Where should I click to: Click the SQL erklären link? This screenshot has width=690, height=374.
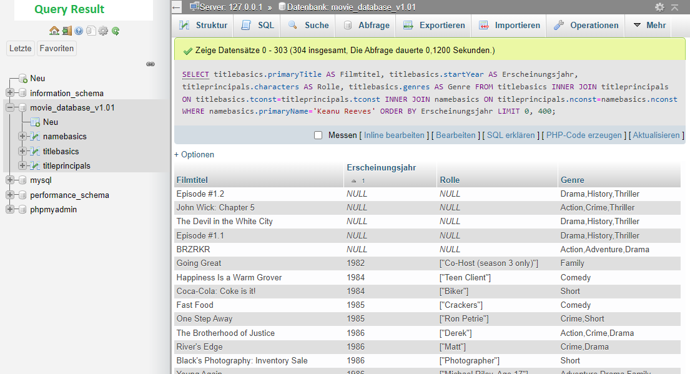511,135
